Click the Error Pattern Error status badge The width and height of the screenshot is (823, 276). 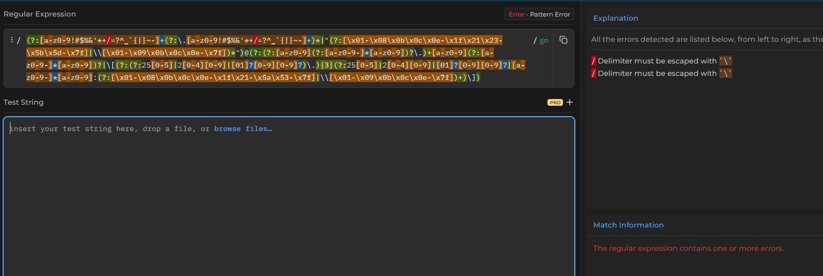point(539,14)
